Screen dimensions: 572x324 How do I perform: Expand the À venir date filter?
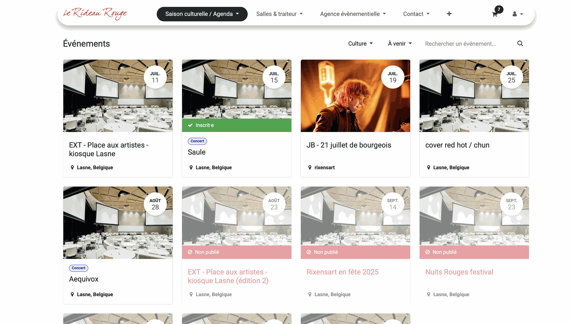(x=400, y=44)
